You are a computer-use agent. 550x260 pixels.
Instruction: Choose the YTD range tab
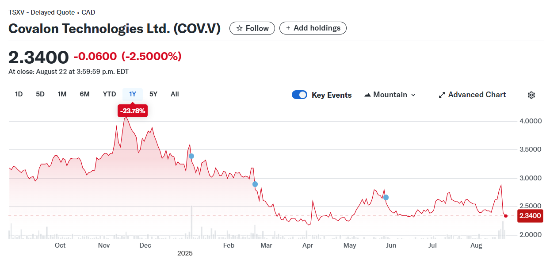coord(109,94)
